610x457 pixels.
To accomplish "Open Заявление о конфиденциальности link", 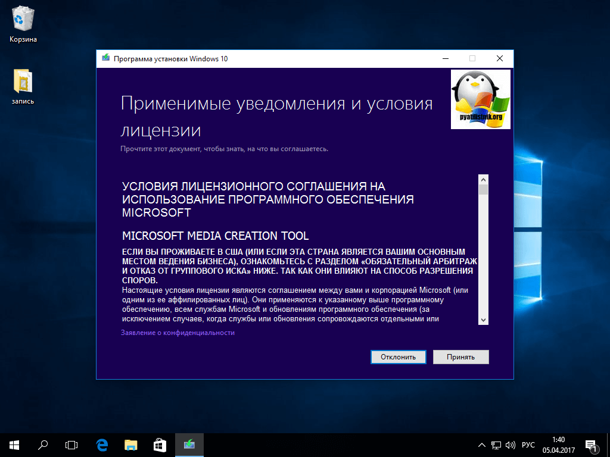I will tap(178, 333).
